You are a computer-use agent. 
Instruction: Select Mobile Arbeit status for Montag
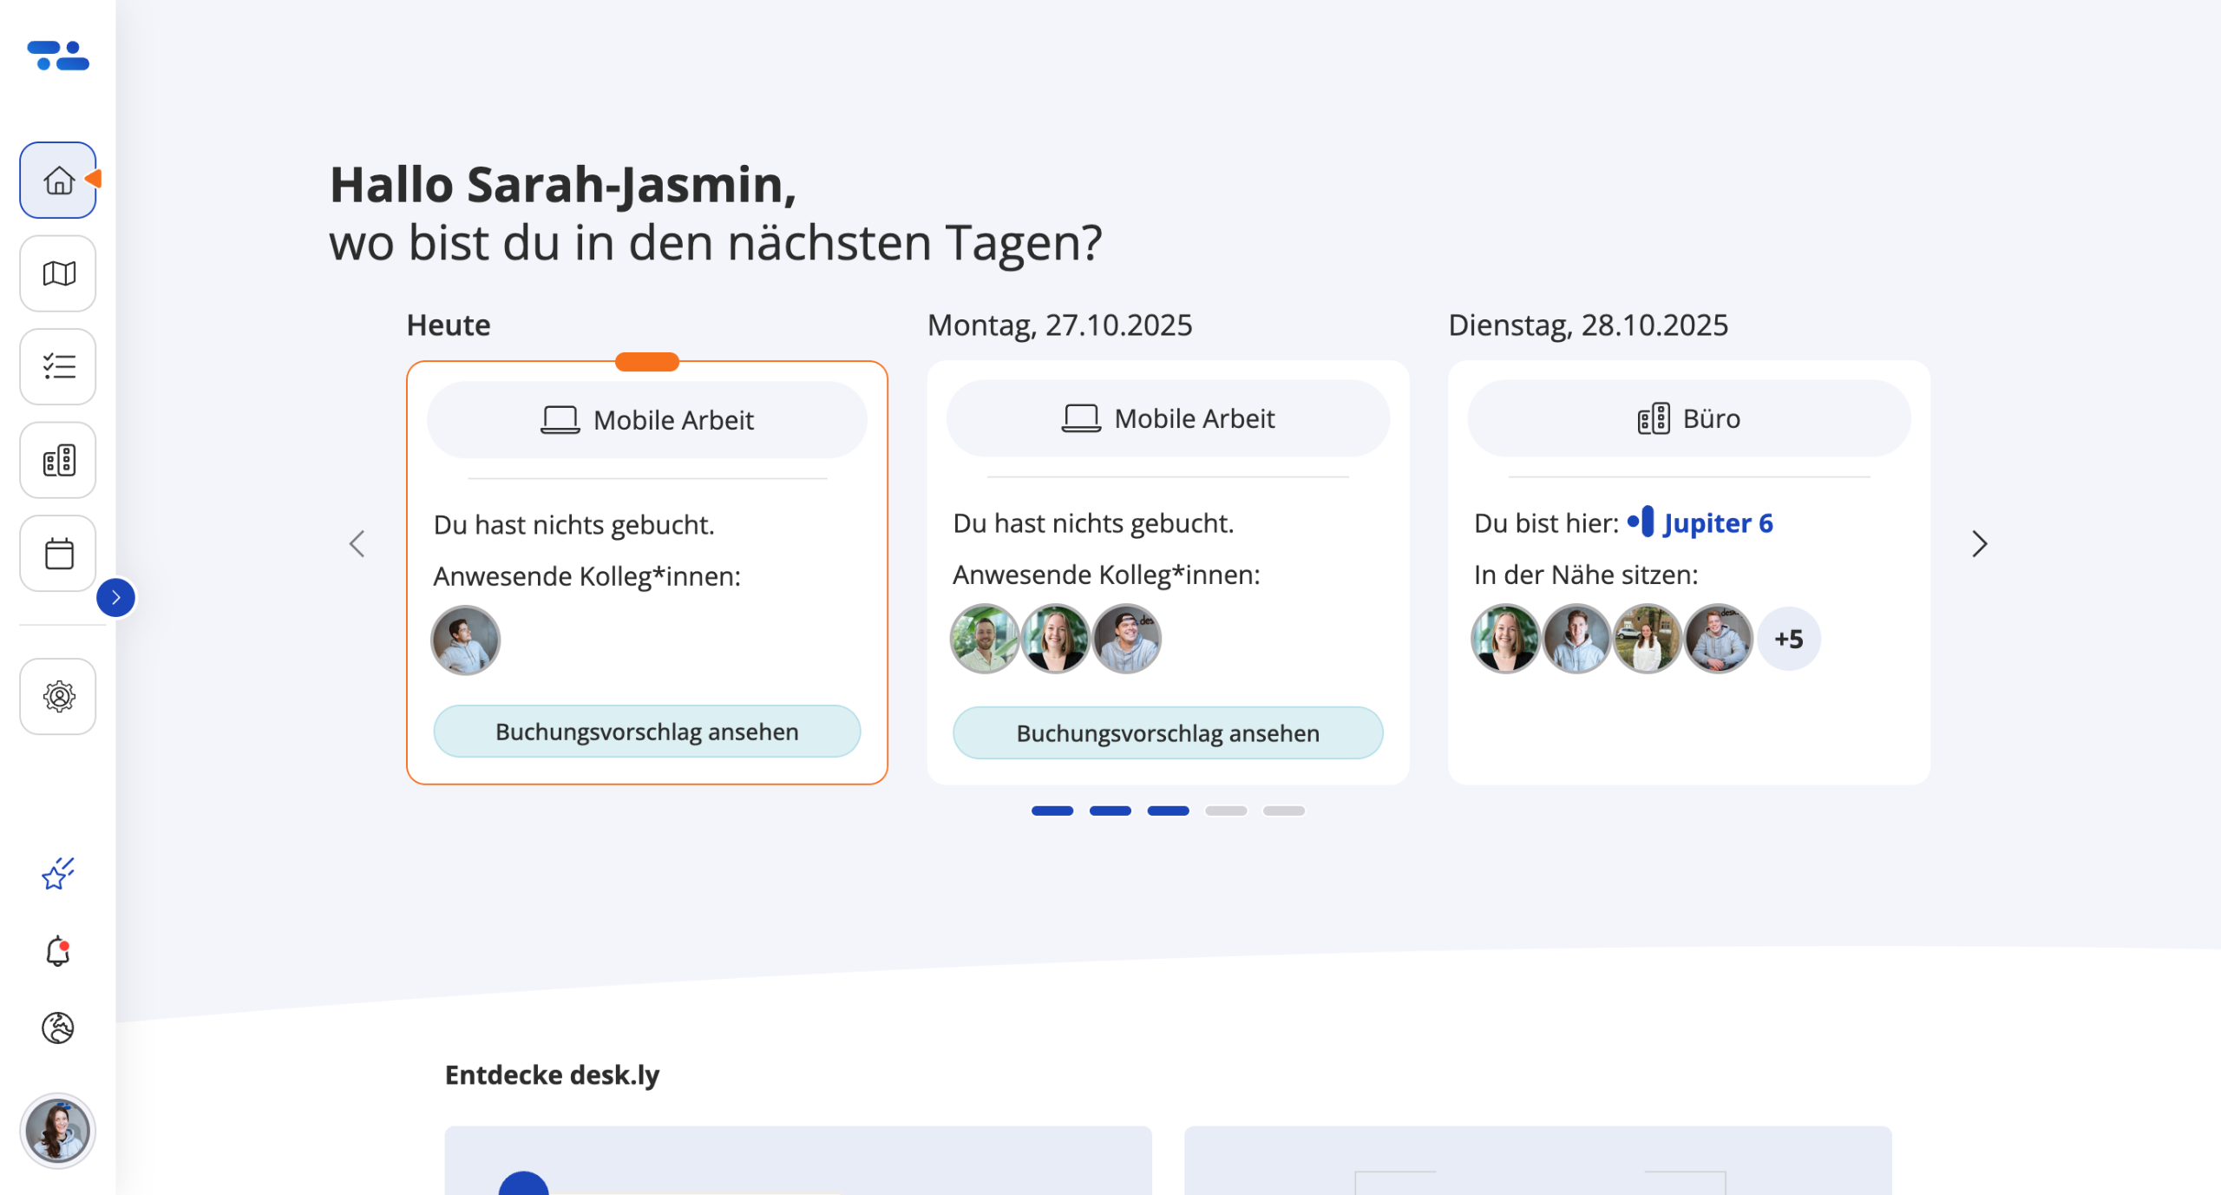(1168, 418)
